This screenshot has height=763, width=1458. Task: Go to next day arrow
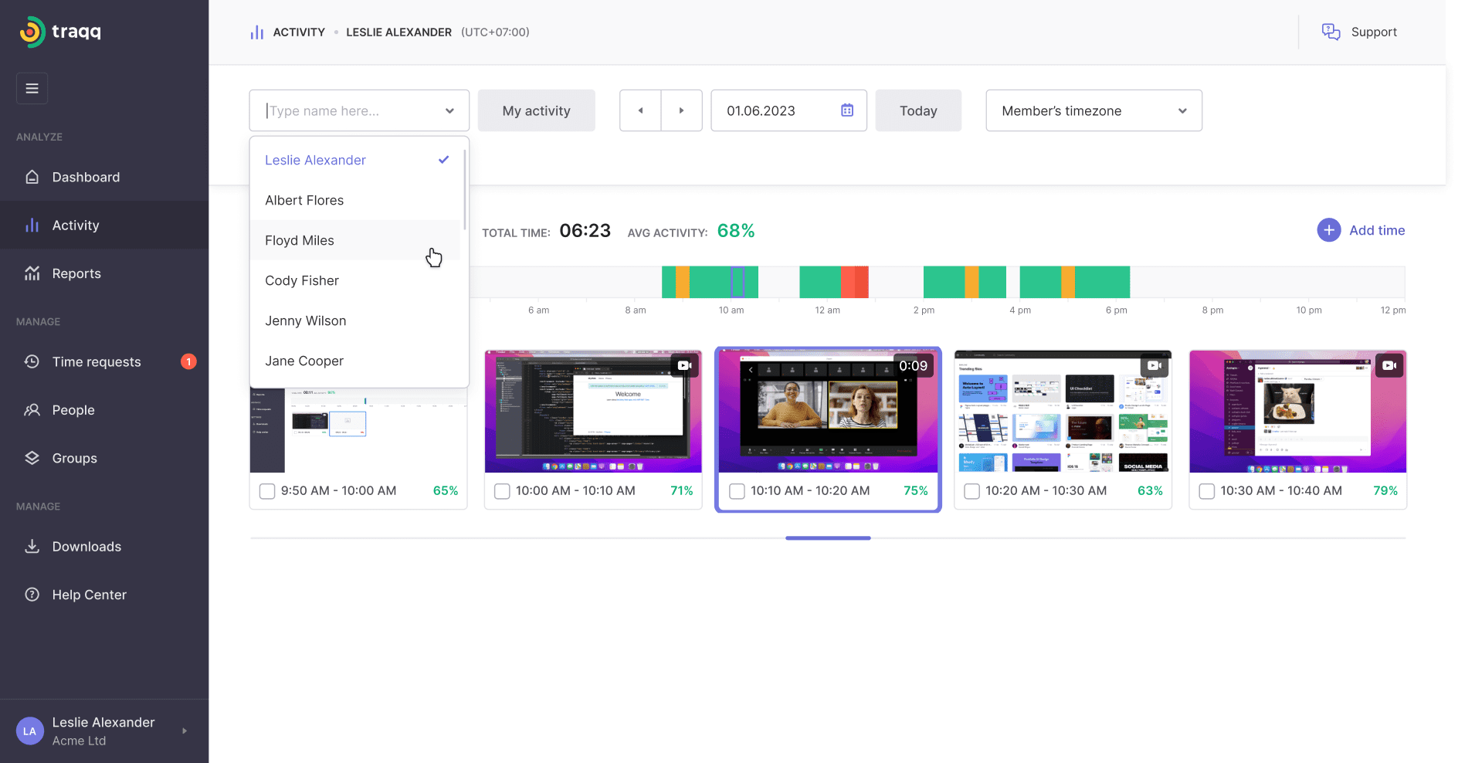point(681,110)
